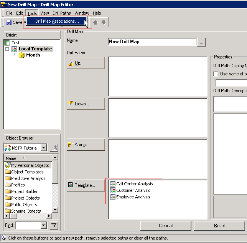The width and height of the screenshot is (247, 243).
Task: Choose Drill Map Associations menu entry
Action: coord(57,21)
